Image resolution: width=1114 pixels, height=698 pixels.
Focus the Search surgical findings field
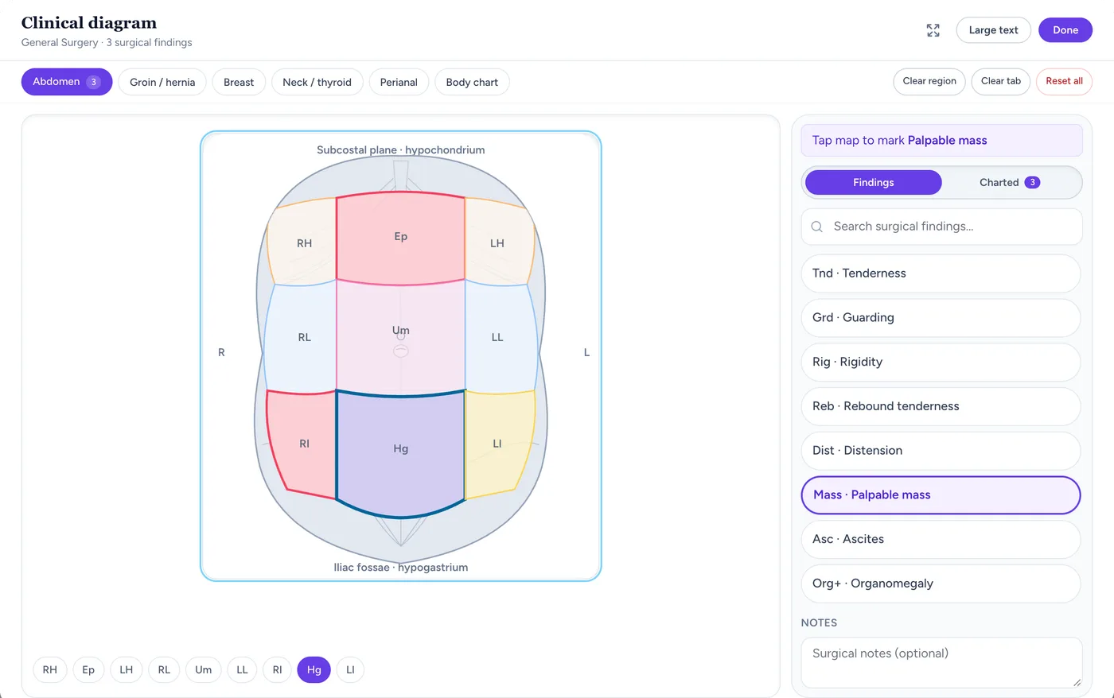[x=941, y=227]
